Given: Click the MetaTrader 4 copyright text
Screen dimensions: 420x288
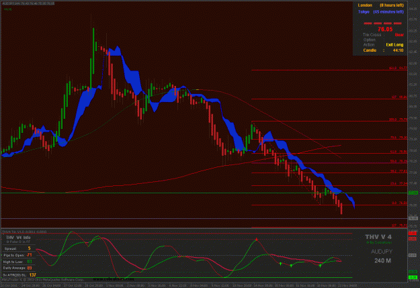Looking at the screenshot, I should (x=43, y=279).
